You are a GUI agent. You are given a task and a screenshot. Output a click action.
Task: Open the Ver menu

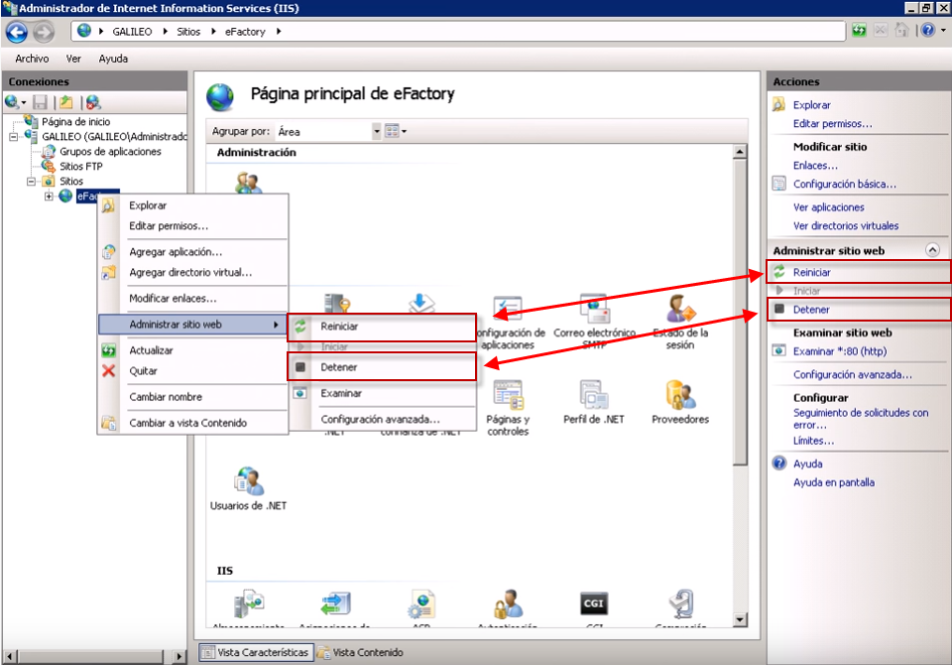point(73,59)
